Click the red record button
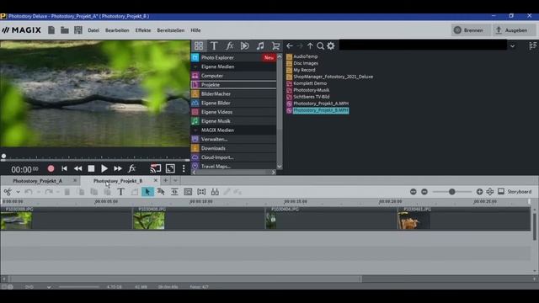539x303 pixels. tap(51, 168)
